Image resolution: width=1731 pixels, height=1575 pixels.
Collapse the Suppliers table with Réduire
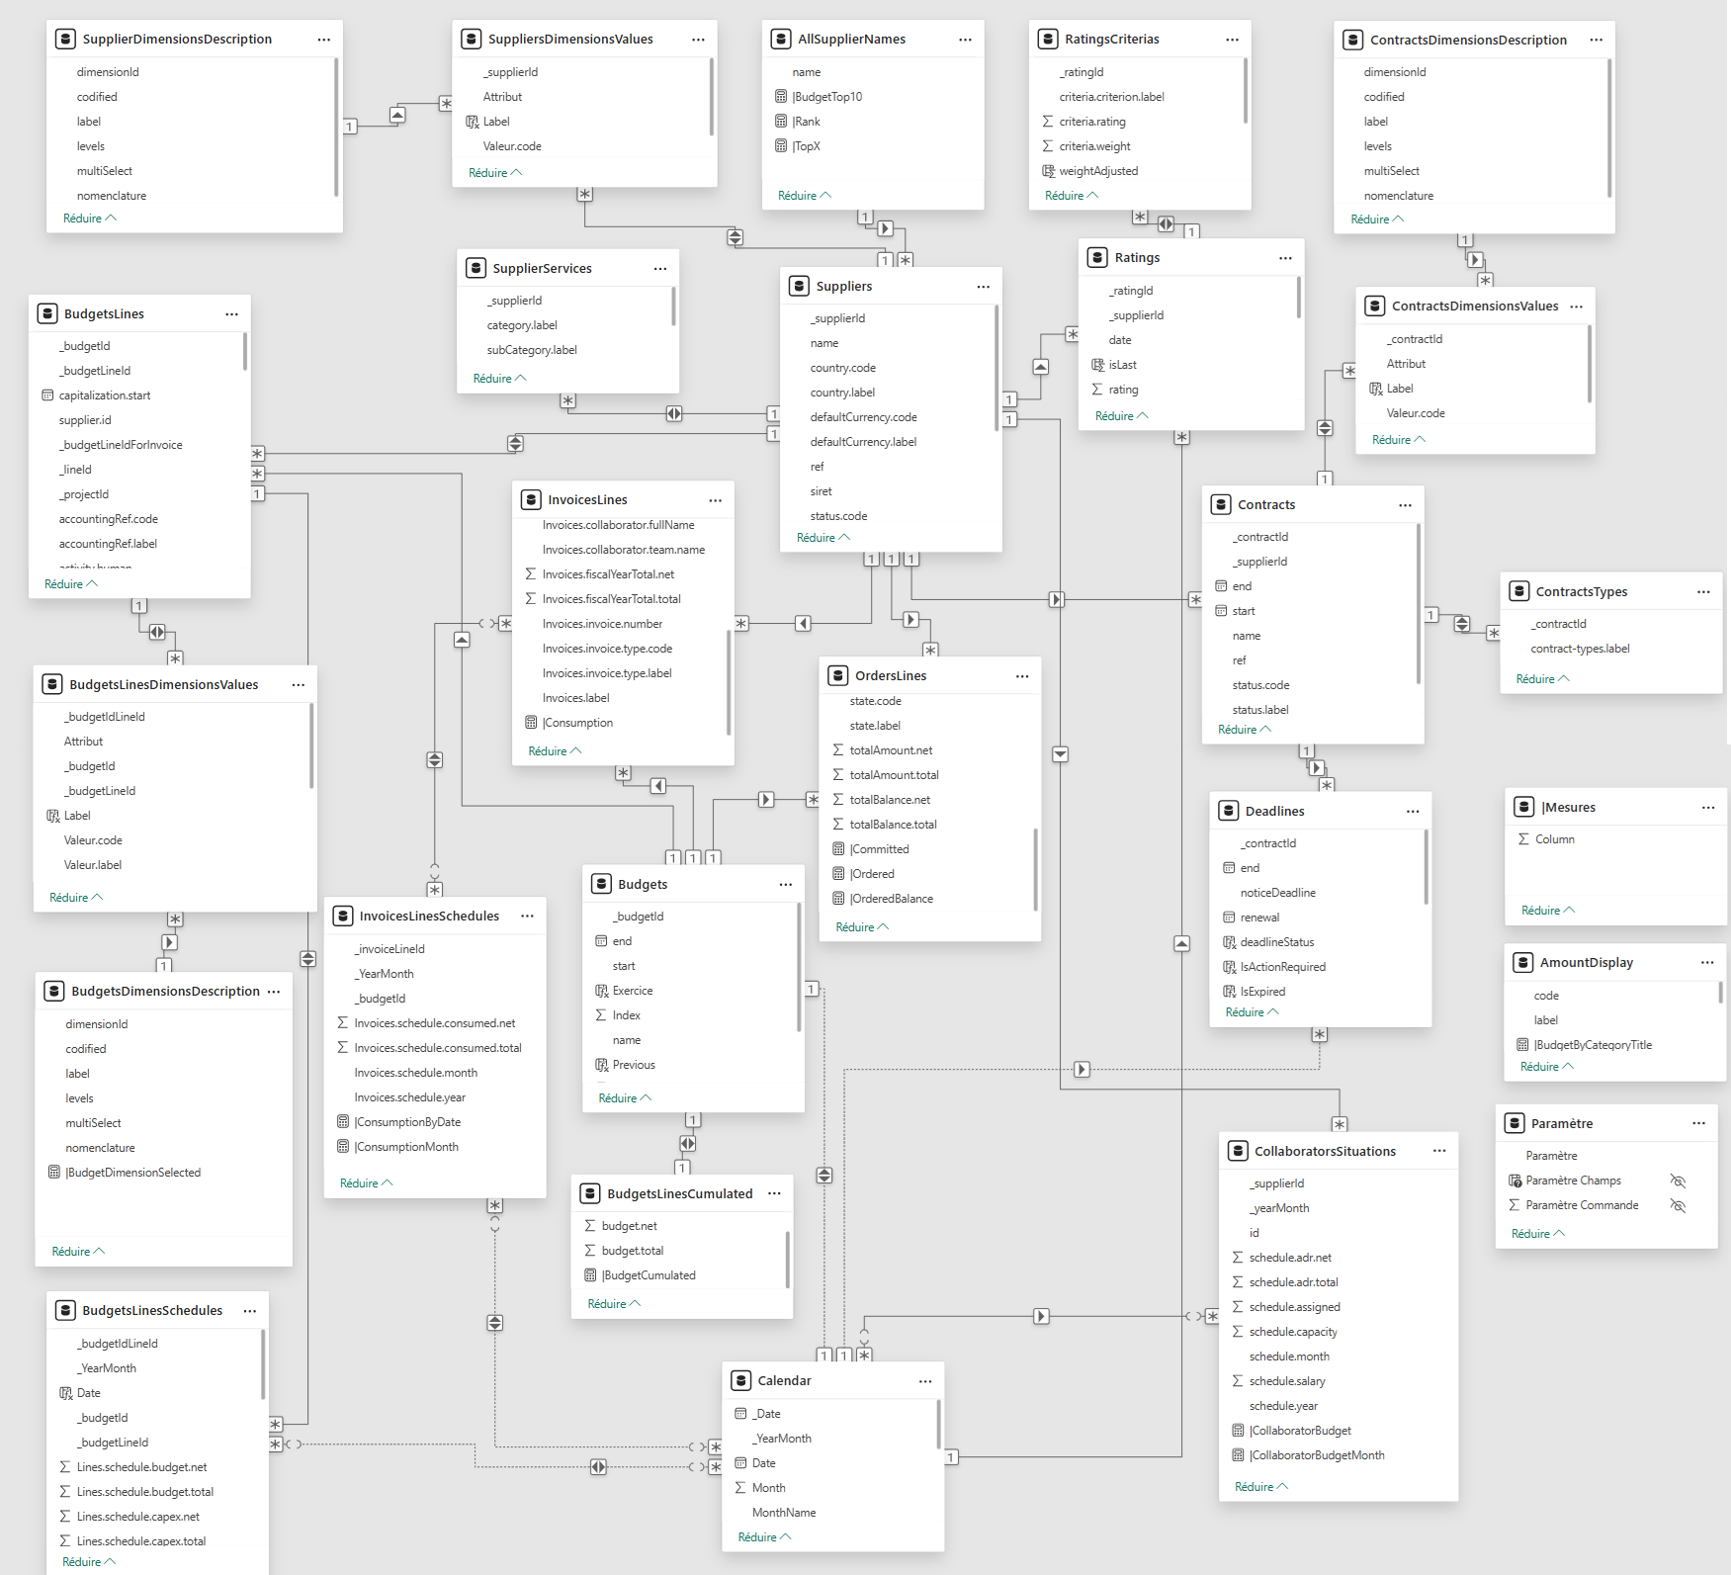(x=822, y=538)
